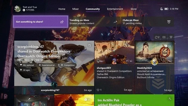Open the Im Acti0n Pak green activity tile

135,100
